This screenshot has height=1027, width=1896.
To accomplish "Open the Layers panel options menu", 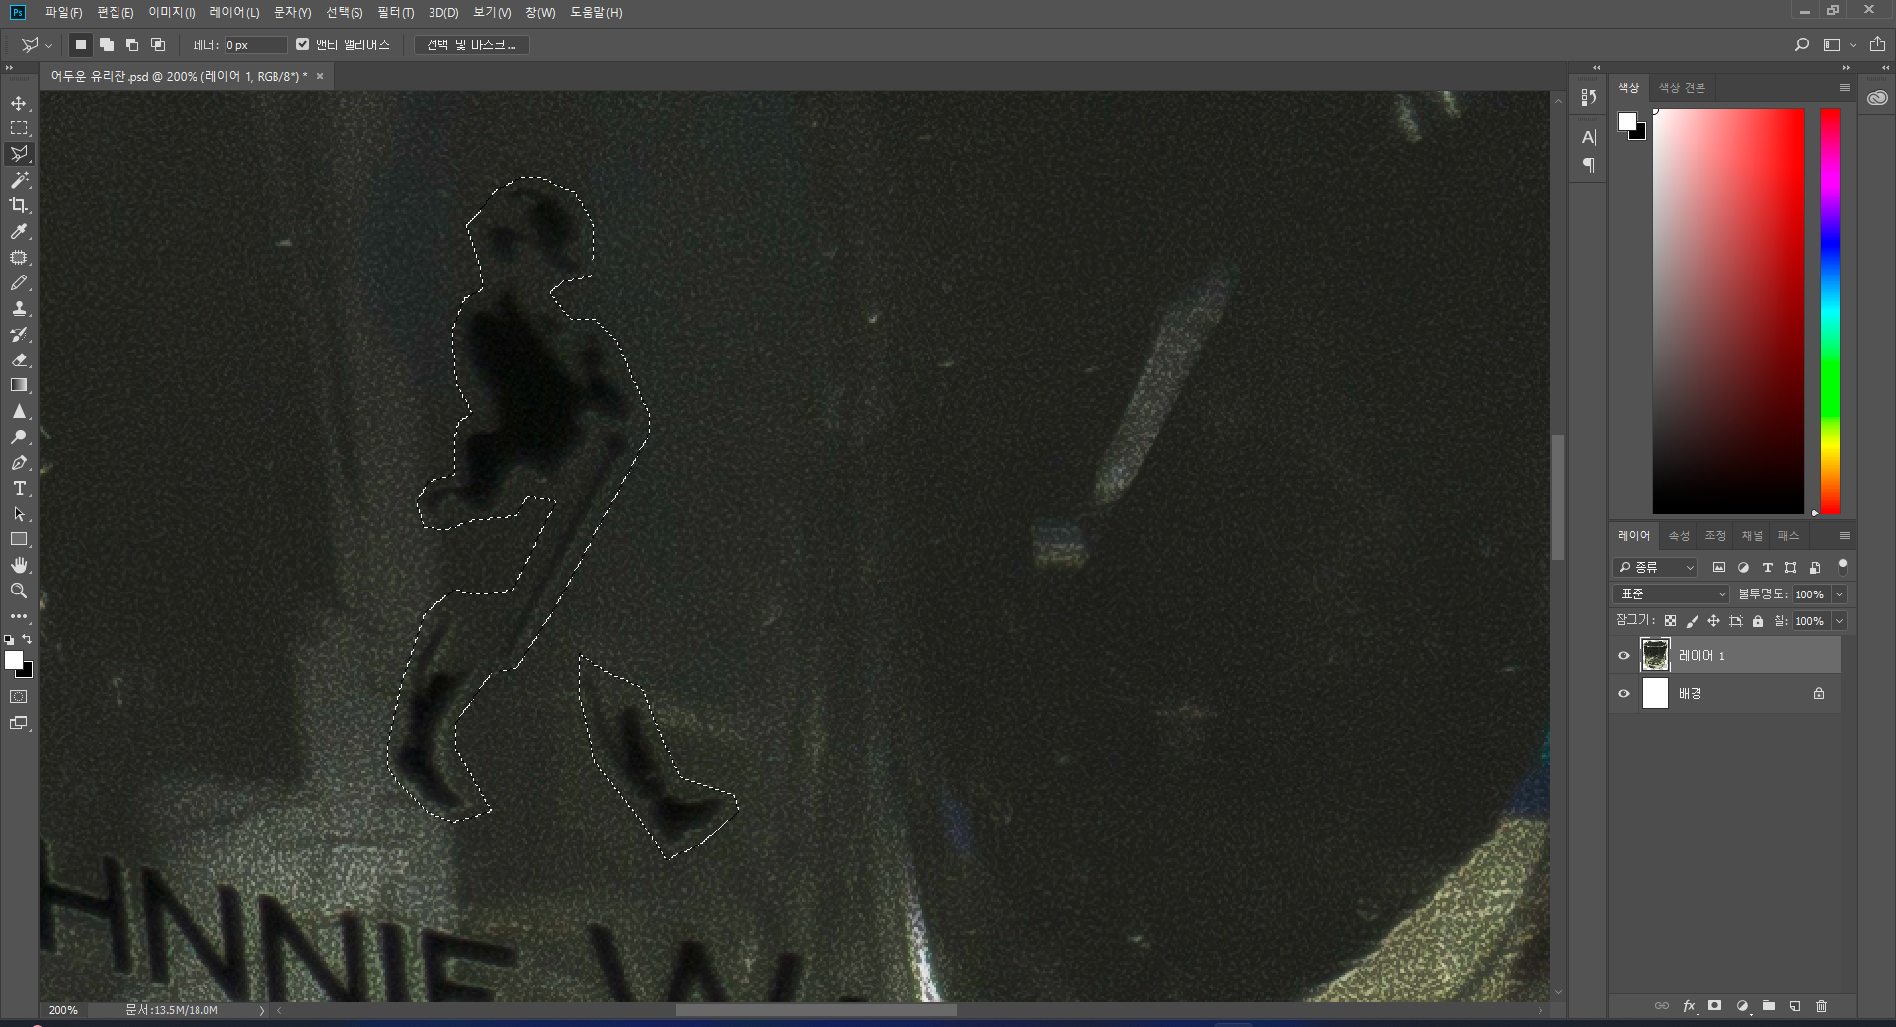I will click(1844, 536).
